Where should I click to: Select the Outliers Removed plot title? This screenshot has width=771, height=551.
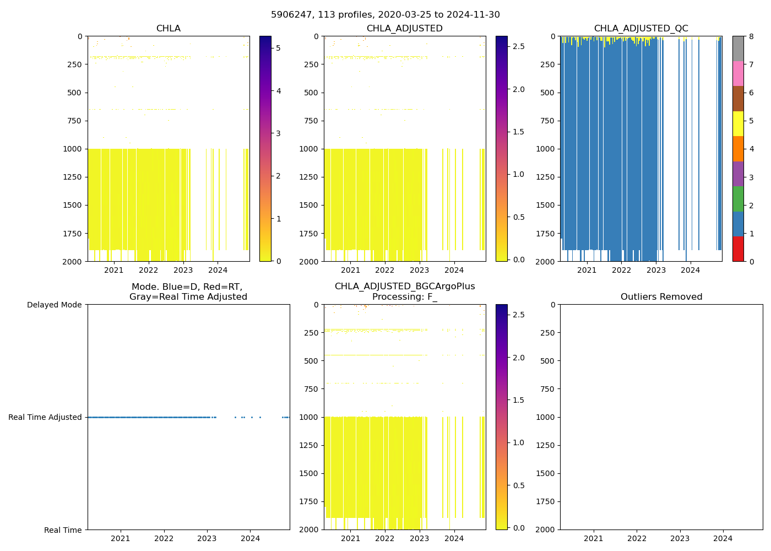pyautogui.click(x=661, y=297)
